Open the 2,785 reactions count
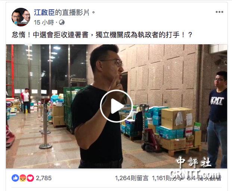232x191 pixels. pos(44,178)
